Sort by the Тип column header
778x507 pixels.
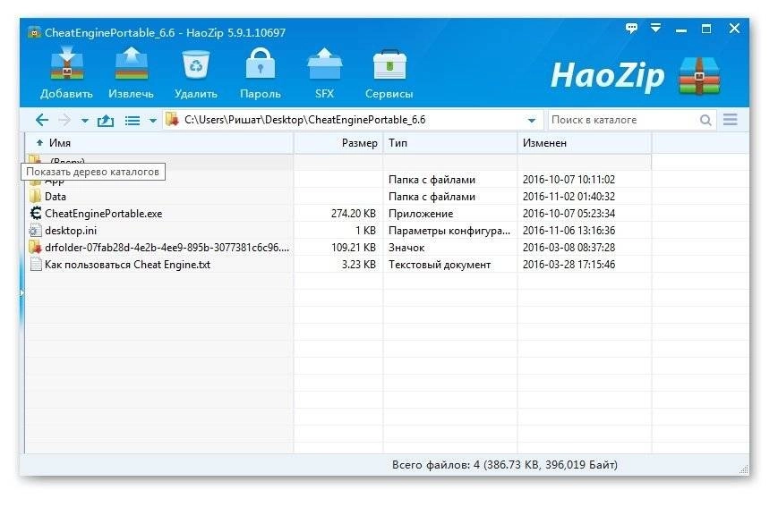(x=450, y=143)
